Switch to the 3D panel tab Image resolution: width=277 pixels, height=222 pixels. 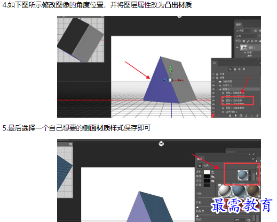(x=215, y=63)
